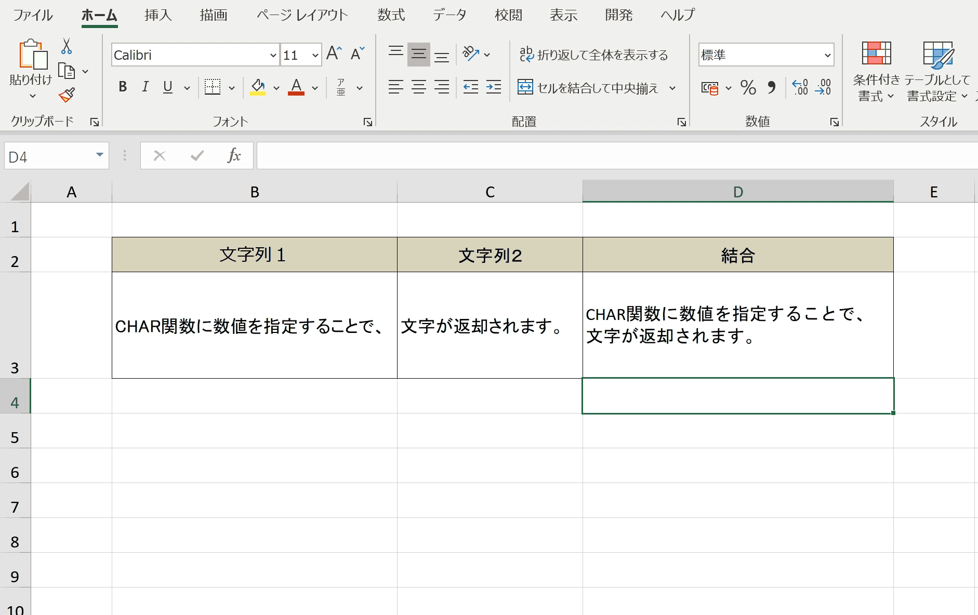Cancel entry with the X button
Screen dimensions: 978x615
point(160,155)
